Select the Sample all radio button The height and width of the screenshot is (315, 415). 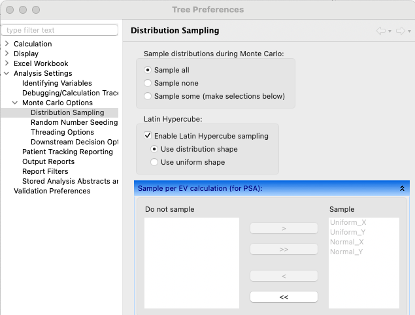tap(148, 70)
